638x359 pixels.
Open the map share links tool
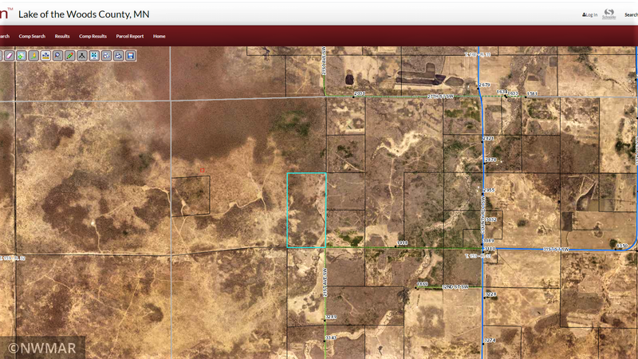106,56
